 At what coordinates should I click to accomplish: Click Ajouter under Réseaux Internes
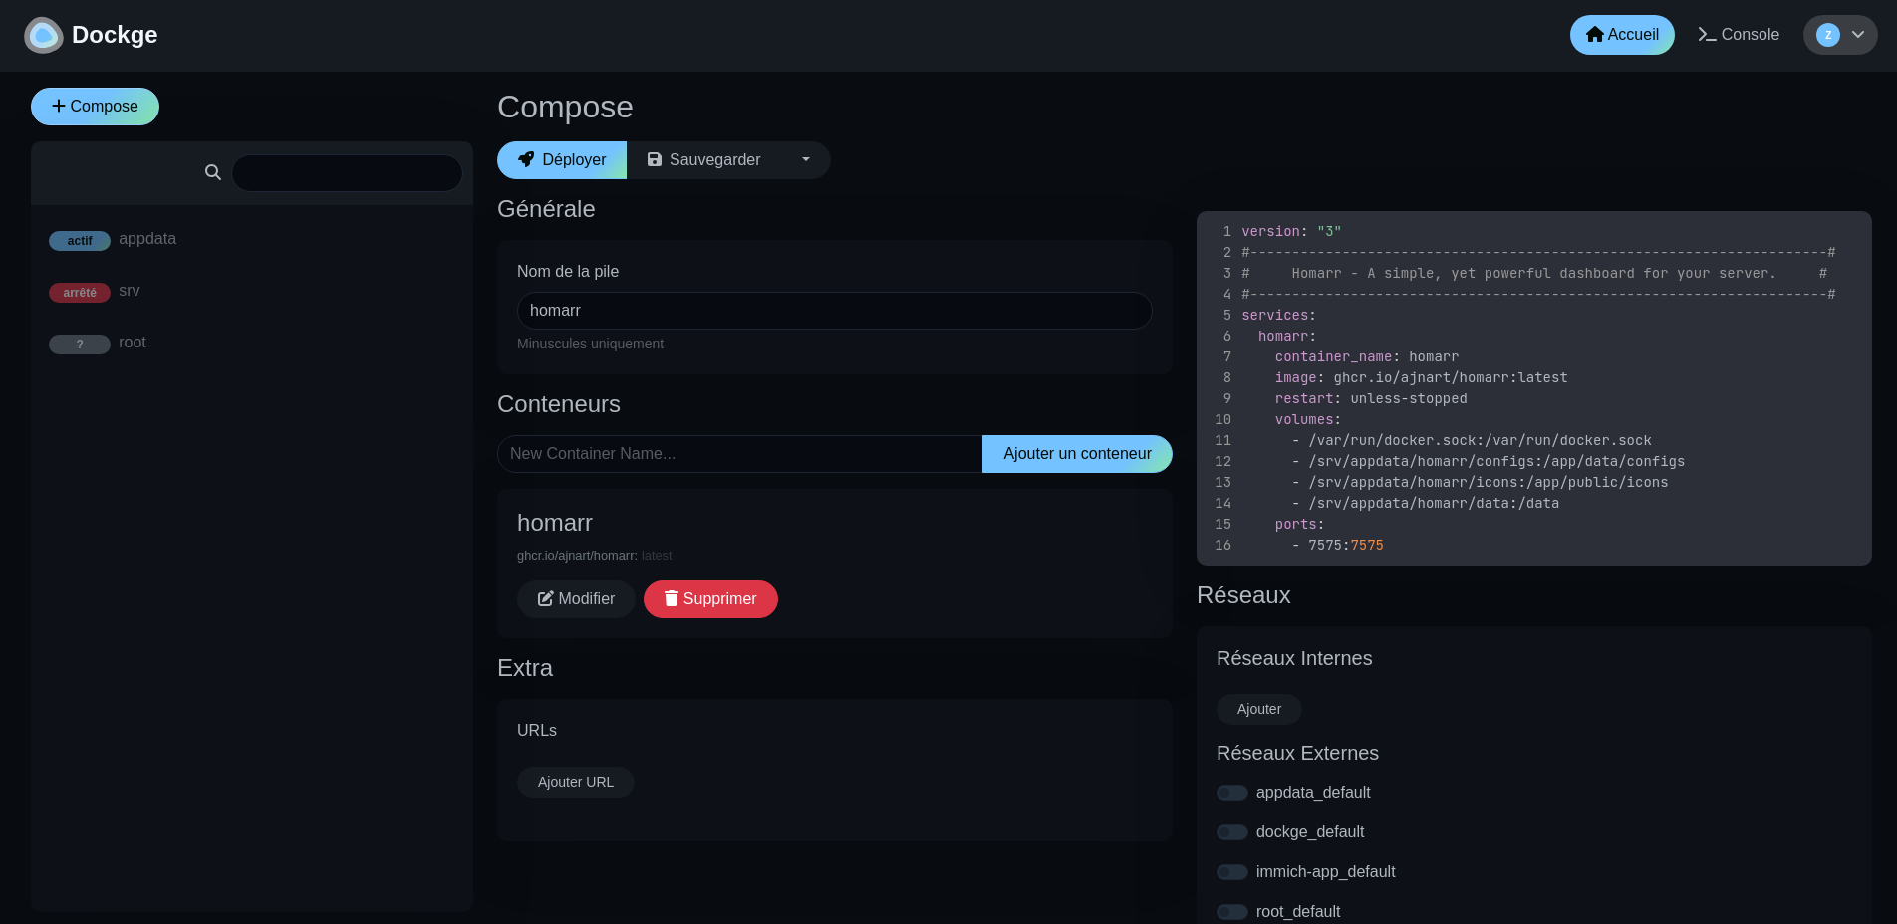tap(1258, 709)
